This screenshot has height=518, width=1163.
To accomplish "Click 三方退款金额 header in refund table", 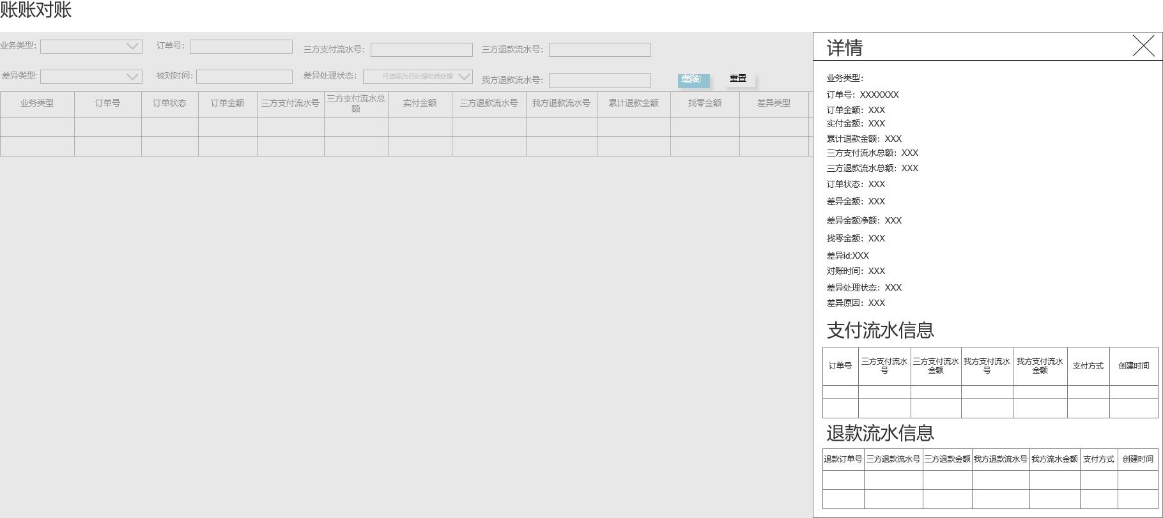I will coord(948,459).
